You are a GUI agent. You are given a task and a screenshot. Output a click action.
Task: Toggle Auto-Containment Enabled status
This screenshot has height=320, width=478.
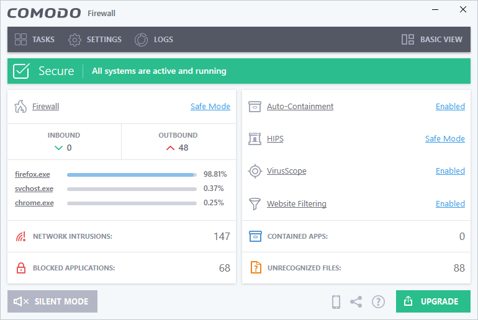pos(450,107)
